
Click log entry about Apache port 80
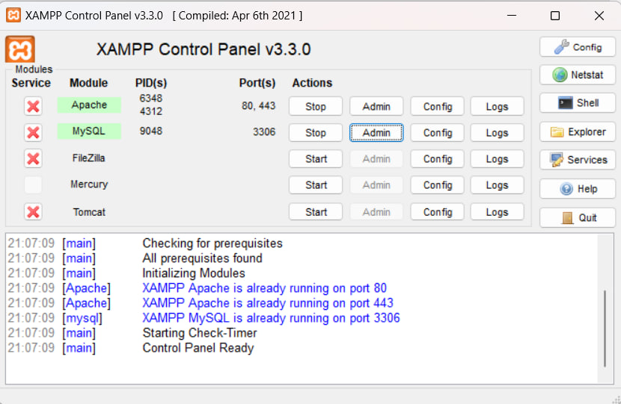click(x=264, y=288)
